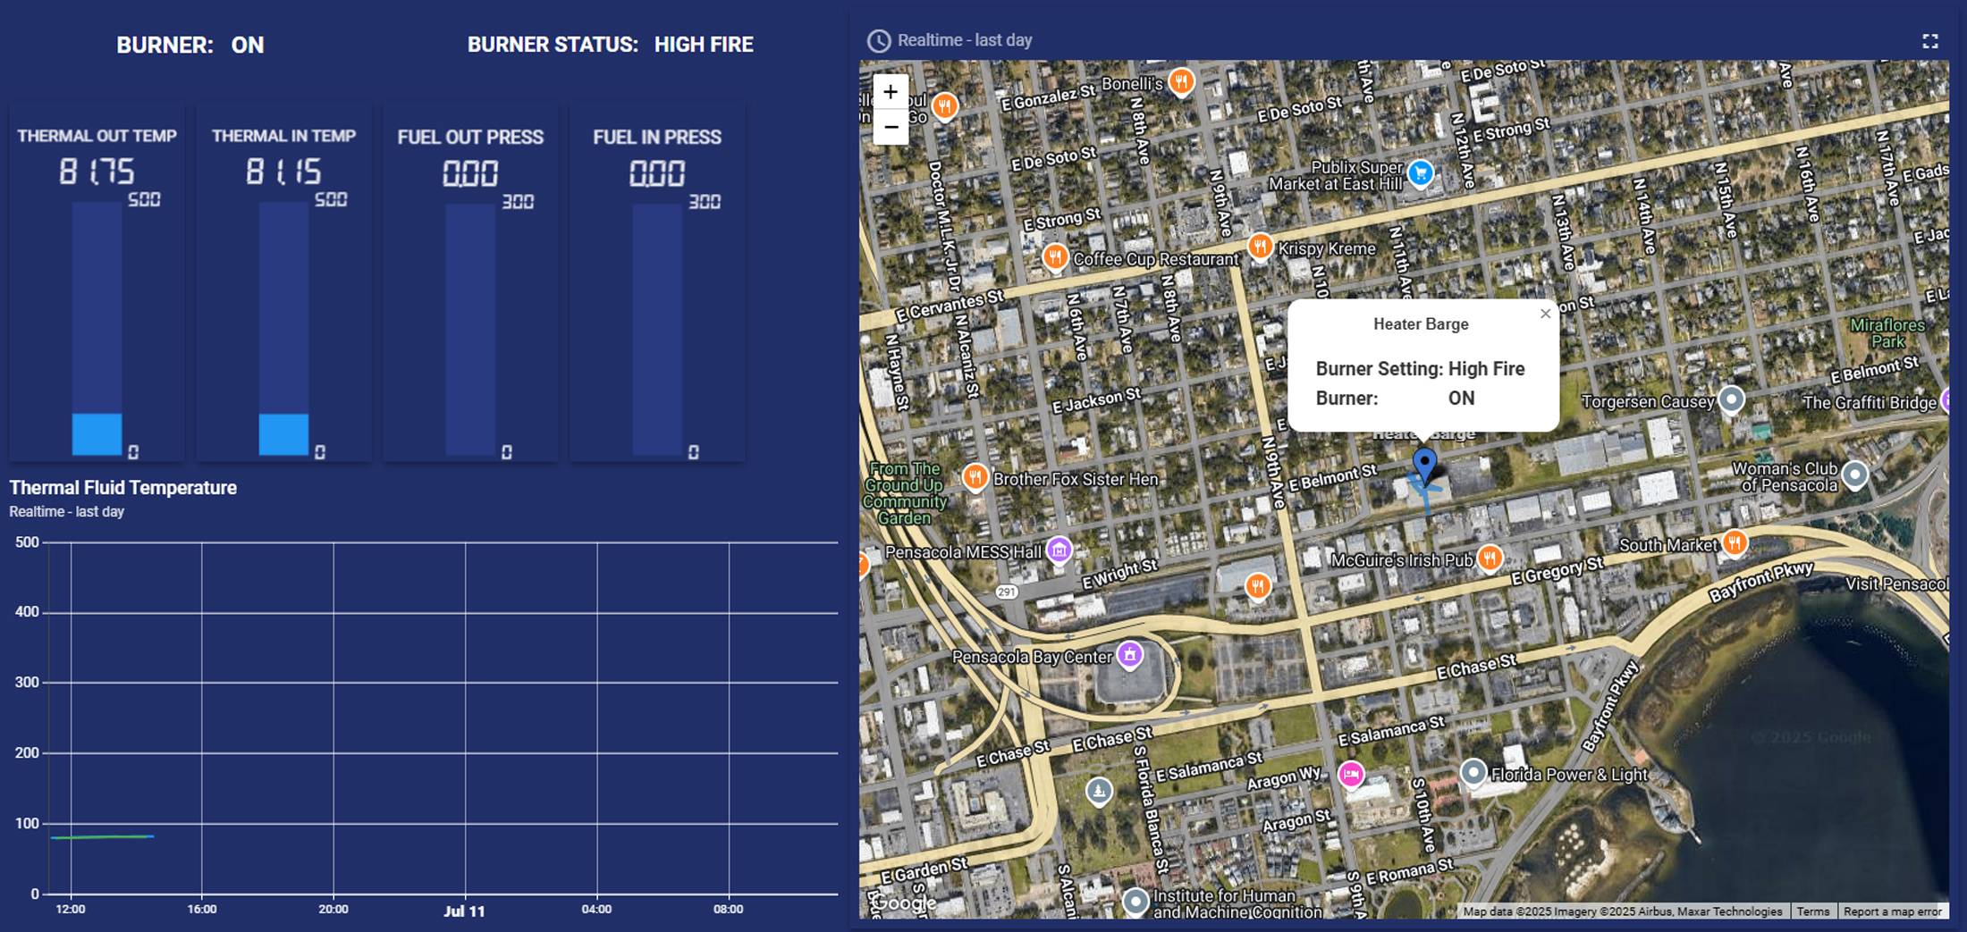Viewport: 1967px width, 932px height.
Task: Click the blue Heater Barge map pin
Action: point(1424,465)
